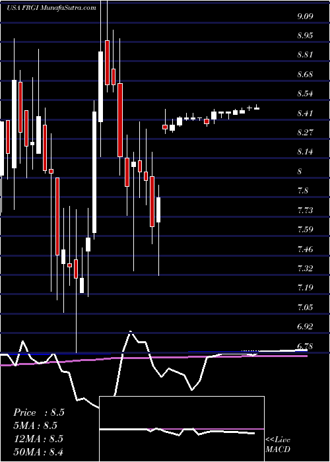Click the 7.19 price axis label
Screen dimensions: 330x462
(x=305, y=288)
